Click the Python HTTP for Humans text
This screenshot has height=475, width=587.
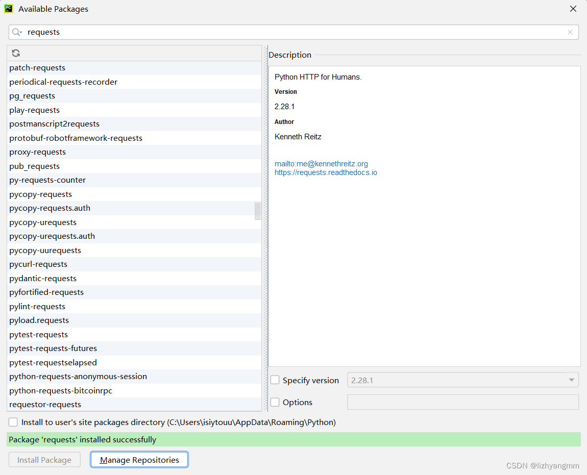tap(318, 77)
